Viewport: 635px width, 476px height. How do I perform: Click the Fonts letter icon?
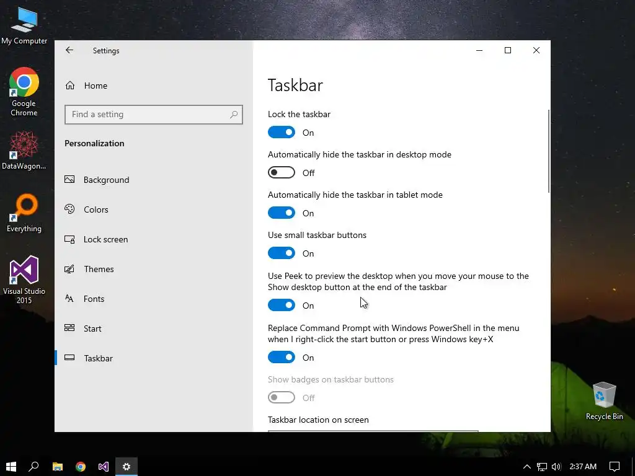[x=69, y=298]
